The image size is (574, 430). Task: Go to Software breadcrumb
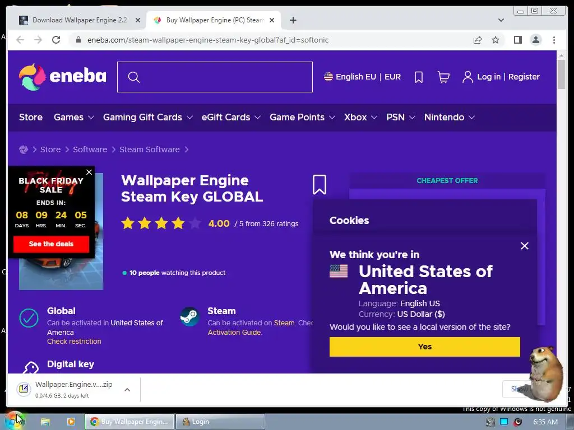pyautogui.click(x=90, y=149)
